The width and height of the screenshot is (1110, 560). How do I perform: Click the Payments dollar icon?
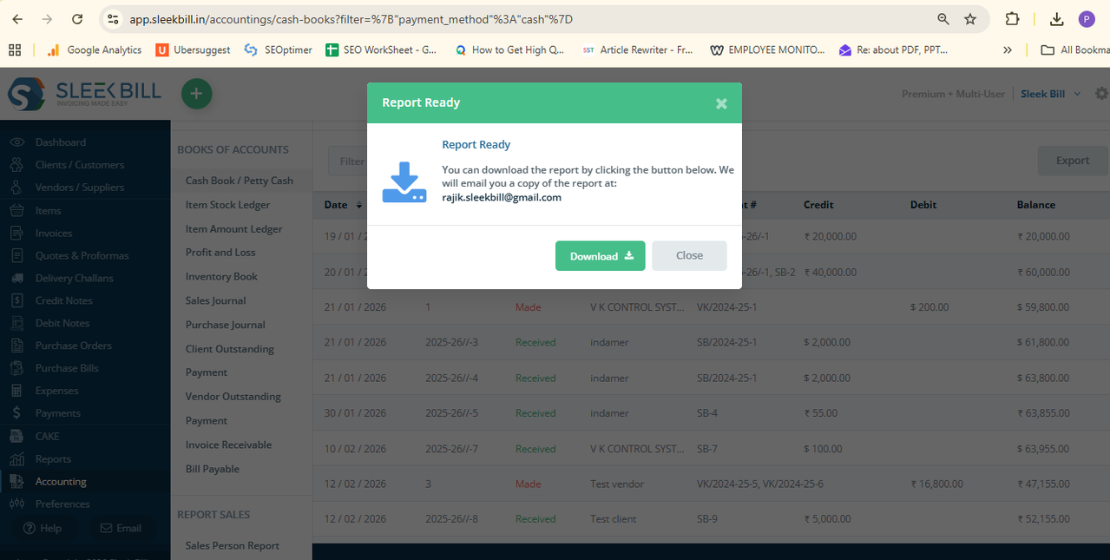click(x=16, y=413)
